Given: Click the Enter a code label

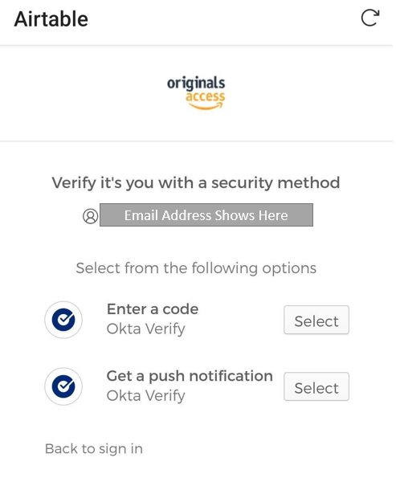Looking at the screenshot, I should click(x=153, y=309).
